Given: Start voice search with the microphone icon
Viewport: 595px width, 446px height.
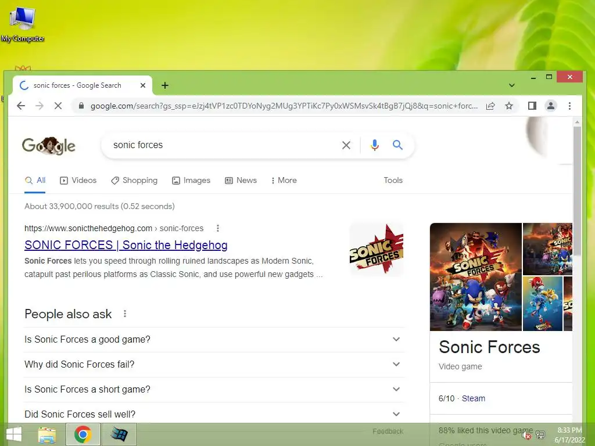Looking at the screenshot, I should (x=375, y=145).
